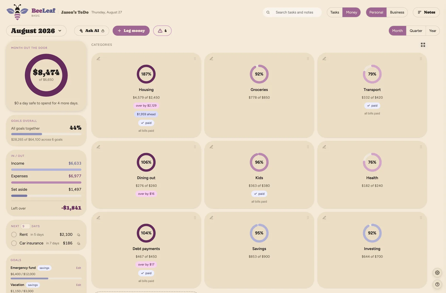Click the $8,474 monthly spending donut
Screen dimensions: 446x293
tap(46, 75)
